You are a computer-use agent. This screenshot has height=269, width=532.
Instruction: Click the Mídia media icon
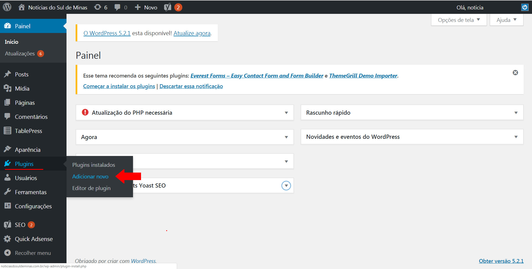(x=7, y=88)
